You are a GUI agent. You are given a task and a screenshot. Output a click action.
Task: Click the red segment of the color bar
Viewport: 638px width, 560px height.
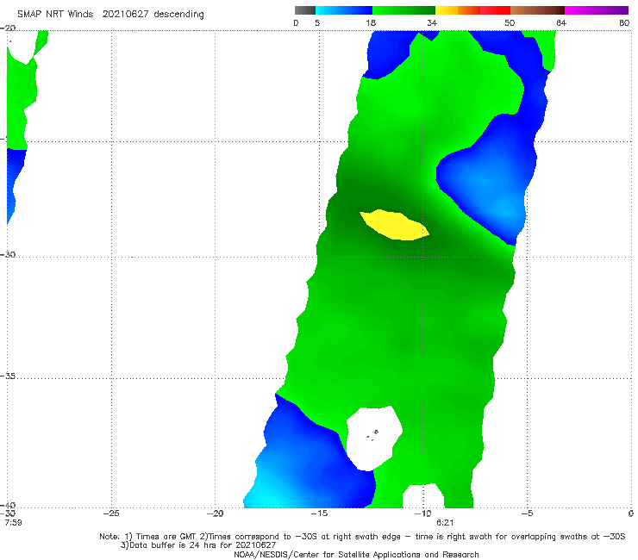pyautogui.click(x=495, y=10)
